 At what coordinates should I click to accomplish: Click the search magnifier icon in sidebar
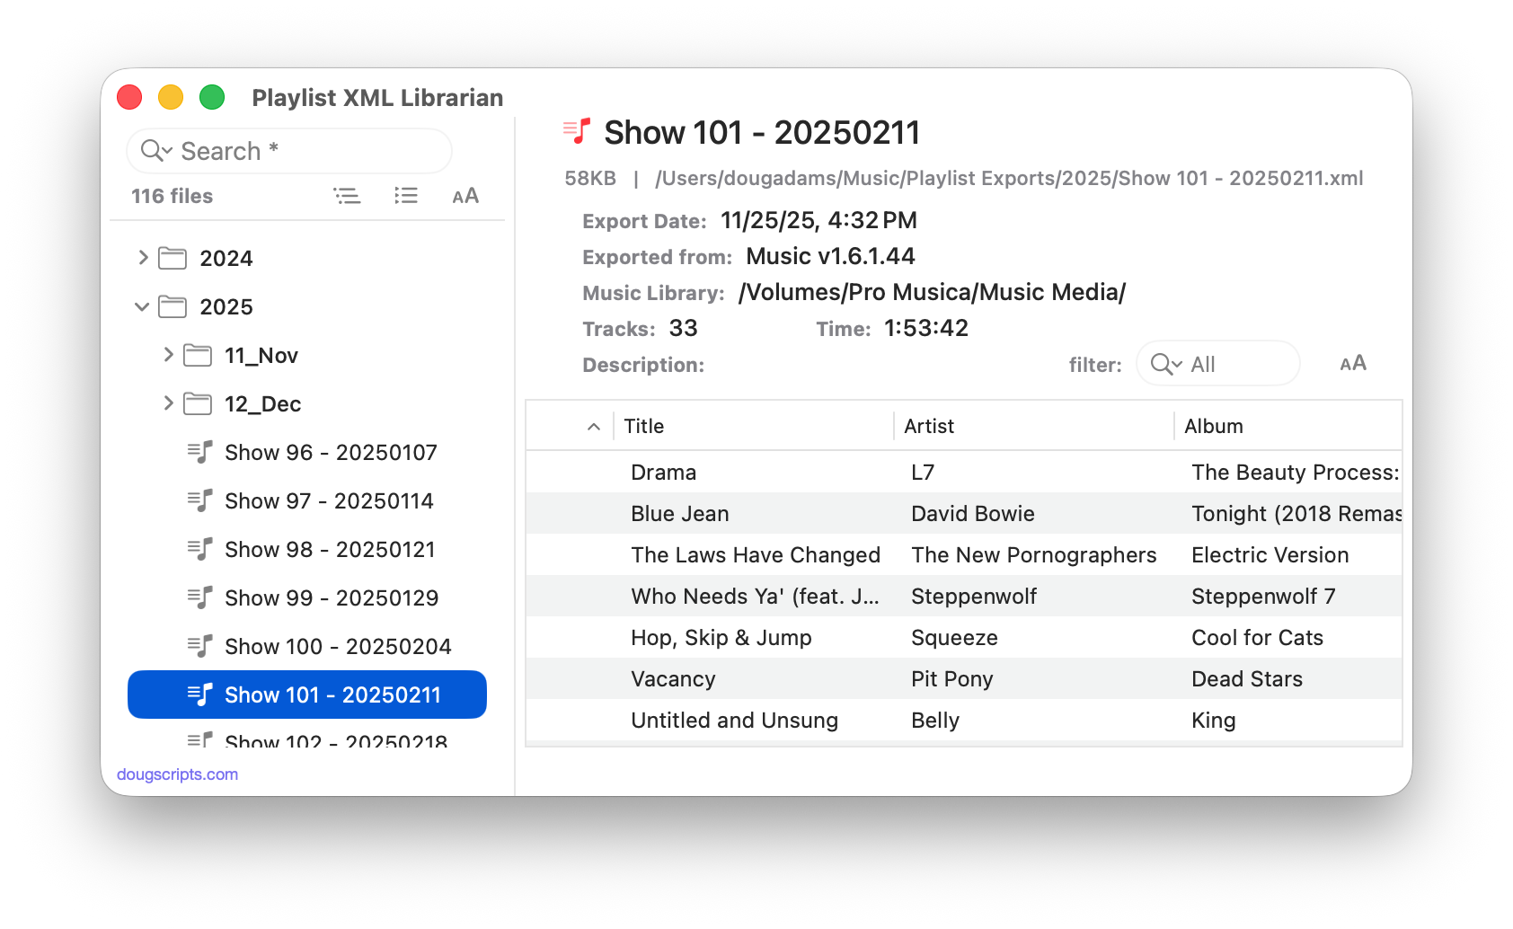tap(156, 151)
